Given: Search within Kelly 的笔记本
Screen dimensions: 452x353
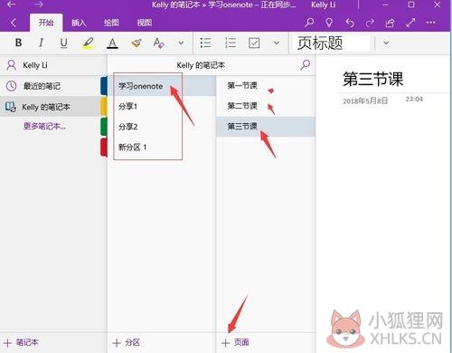Looking at the screenshot, I should 306,65.
